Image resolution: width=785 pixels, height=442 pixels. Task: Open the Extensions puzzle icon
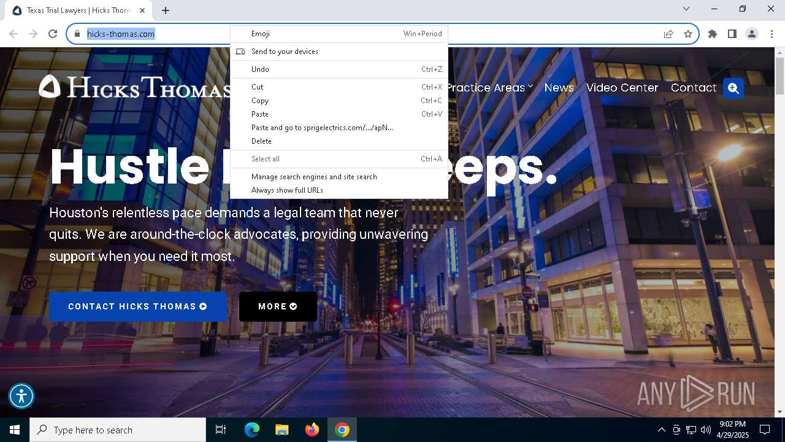pos(713,34)
